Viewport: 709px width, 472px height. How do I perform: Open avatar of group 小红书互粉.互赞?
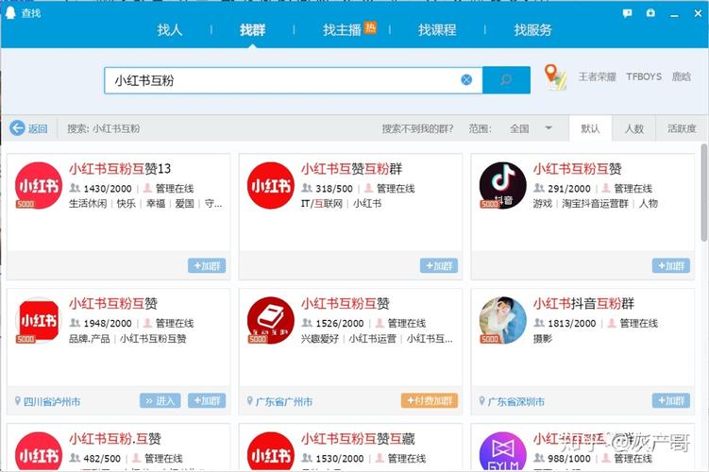point(39,451)
